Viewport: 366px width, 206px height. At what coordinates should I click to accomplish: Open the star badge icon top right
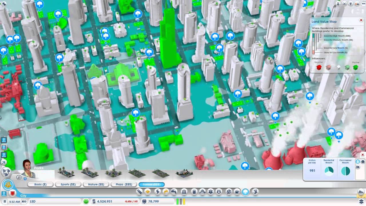pyautogui.click(x=345, y=4)
